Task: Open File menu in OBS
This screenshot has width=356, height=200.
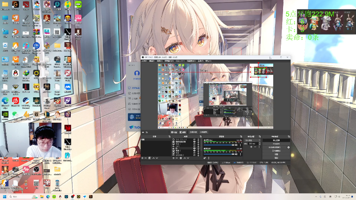Action: 144,61
